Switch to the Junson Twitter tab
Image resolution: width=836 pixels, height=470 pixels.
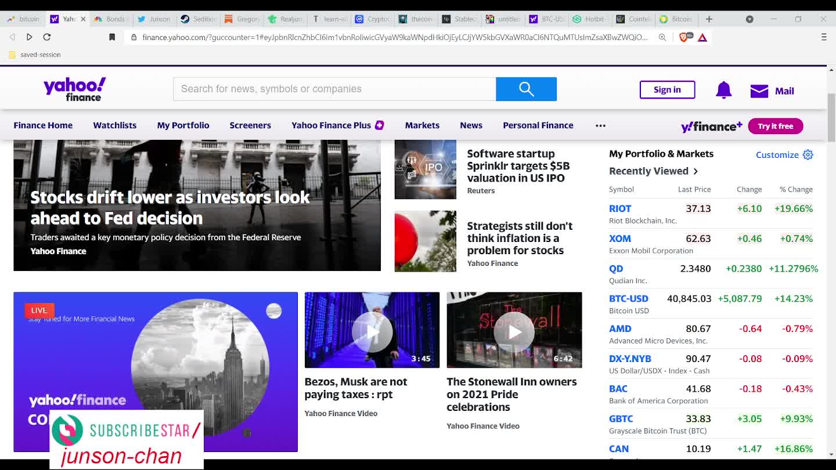pyautogui.click(x=154, y=19)
